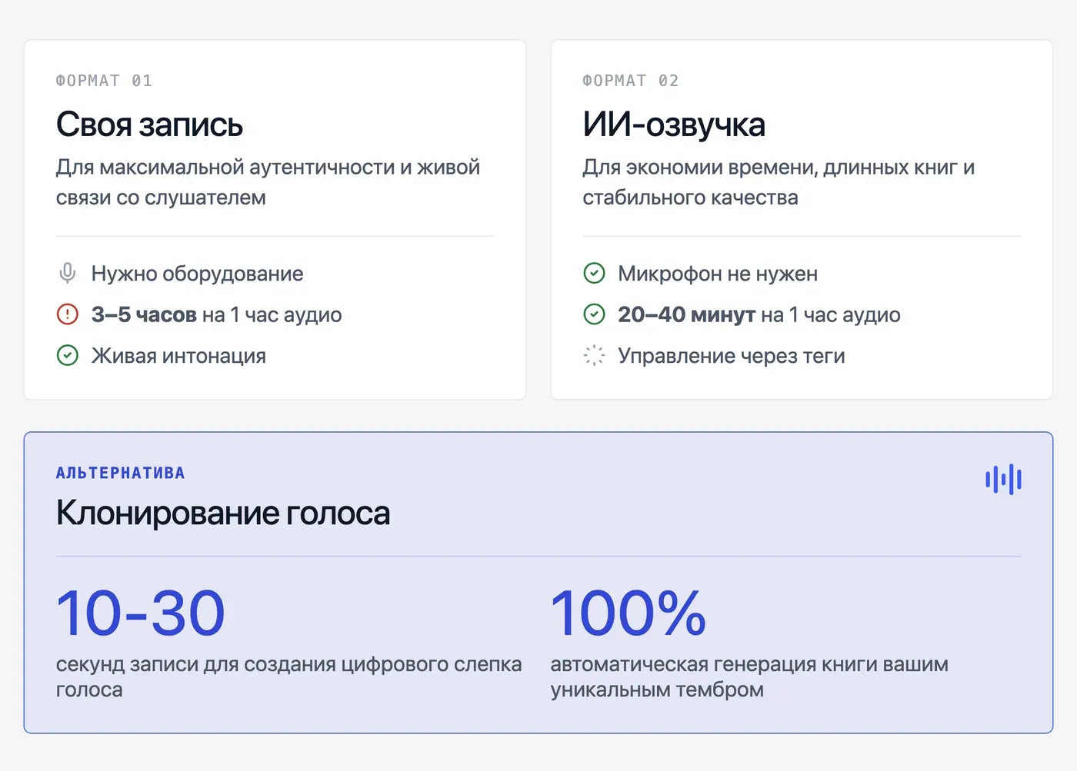The width and height of the screenshot is (1077, 771).
Task: Click the Микрофон не нужен text
Action: pos(718,274)
